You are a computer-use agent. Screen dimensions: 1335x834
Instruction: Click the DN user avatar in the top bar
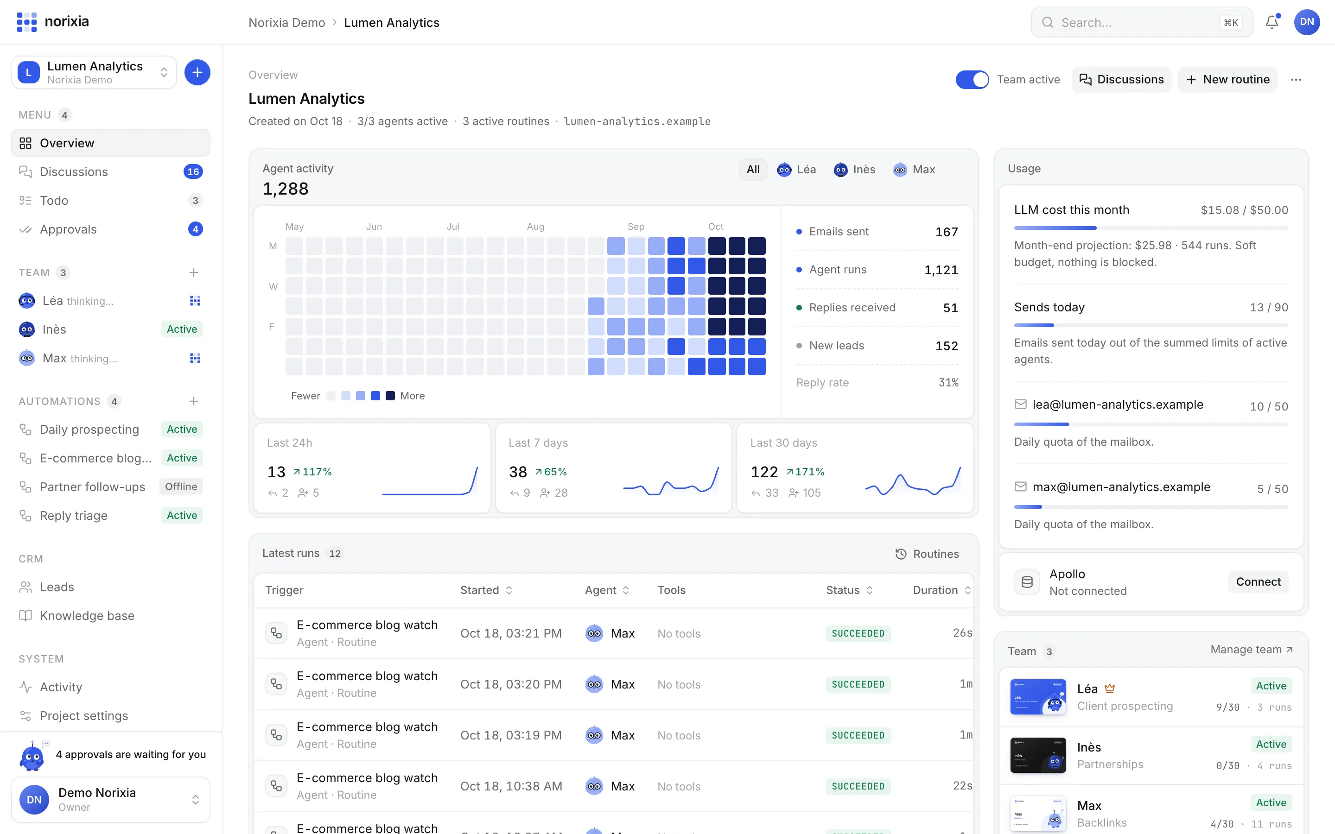pos(1306,22)
